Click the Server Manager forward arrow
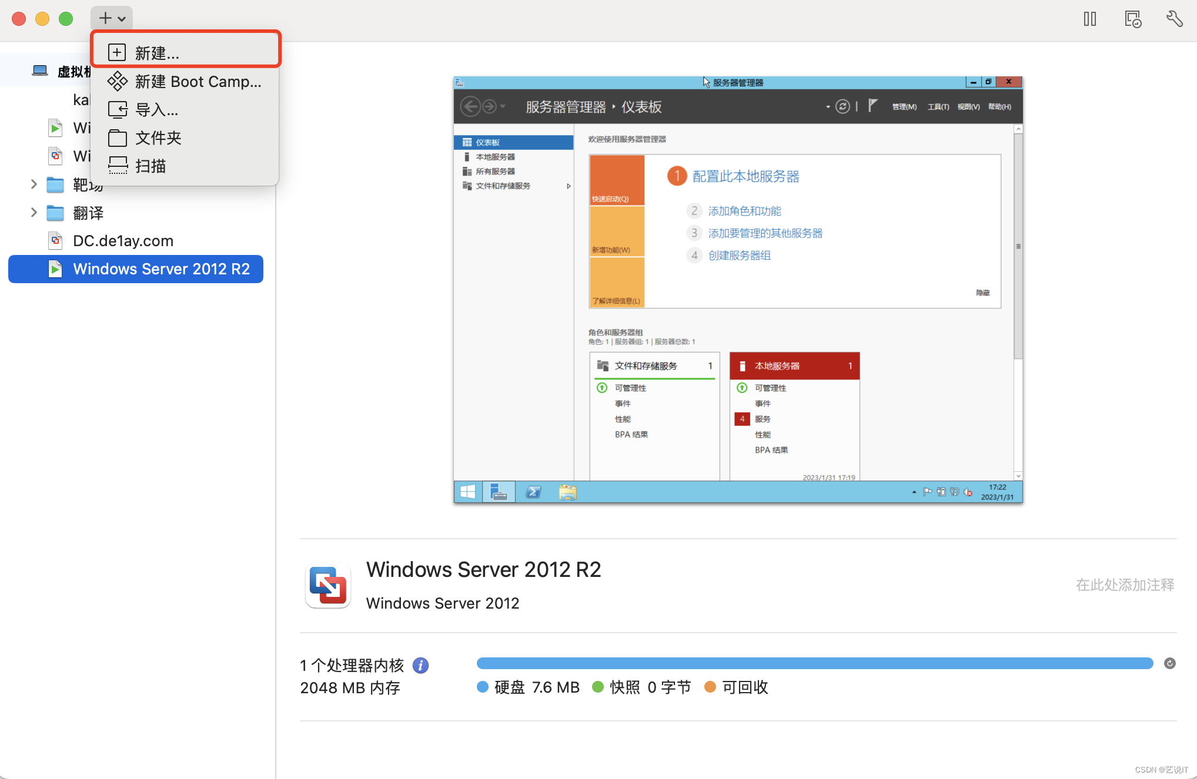 point(489,106)
